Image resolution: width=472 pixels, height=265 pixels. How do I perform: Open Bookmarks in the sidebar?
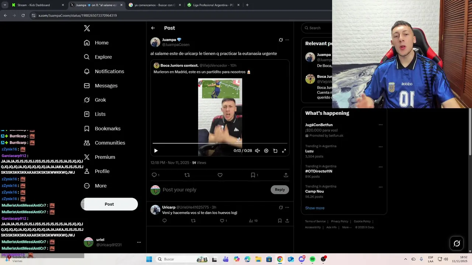(102, 128)
